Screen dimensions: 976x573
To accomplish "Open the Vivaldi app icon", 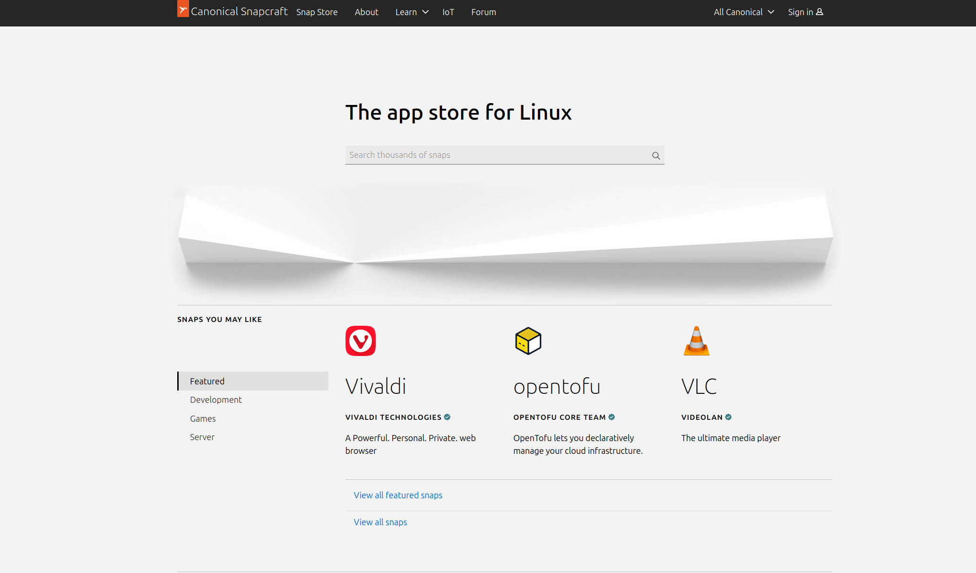I will click(x=361, y=341).
